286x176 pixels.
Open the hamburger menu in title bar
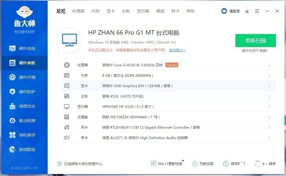click(257, 11)
